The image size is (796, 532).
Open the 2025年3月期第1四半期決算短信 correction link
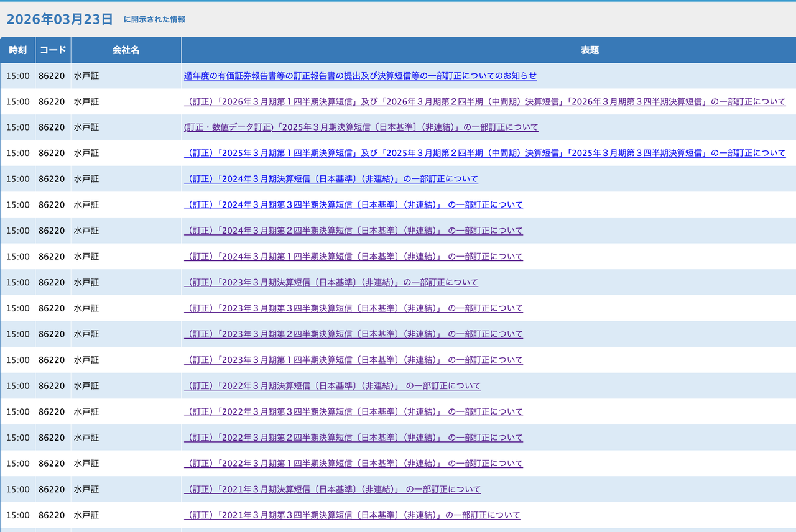coord(484,154)
